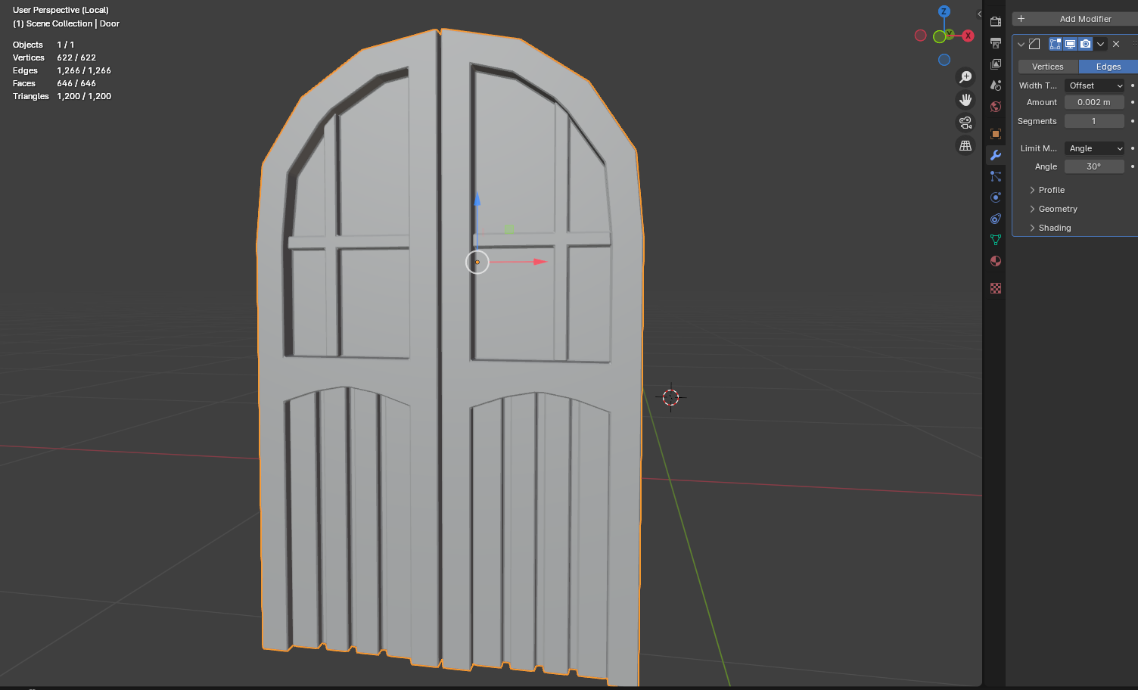Click the green Y gizmo dot on door
The image size is (1138, 690).
pos(509,229)
